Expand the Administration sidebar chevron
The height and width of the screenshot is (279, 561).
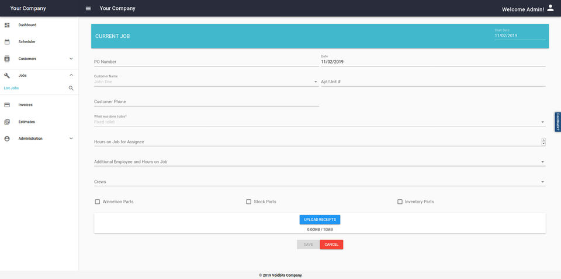coord(71,139)
